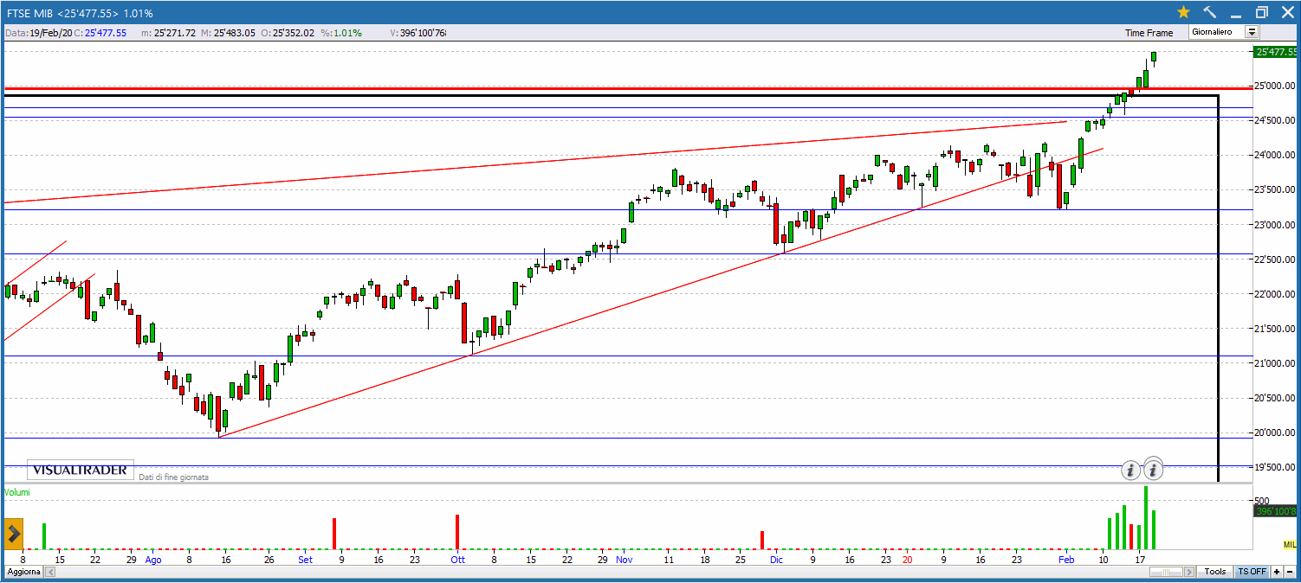Click scrollbar left arrow next to Aggiorna
The height and width of the screenshot is (583, 1301).
coord(50,572)
